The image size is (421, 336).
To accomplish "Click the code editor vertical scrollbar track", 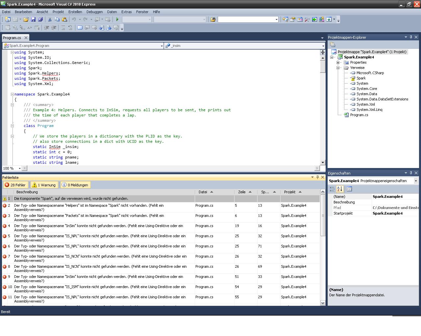I will pos(322,115).
